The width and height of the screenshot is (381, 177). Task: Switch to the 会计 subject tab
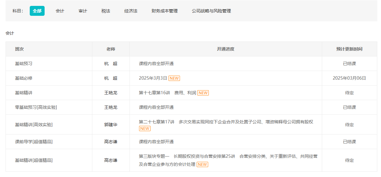pos(60,11)
